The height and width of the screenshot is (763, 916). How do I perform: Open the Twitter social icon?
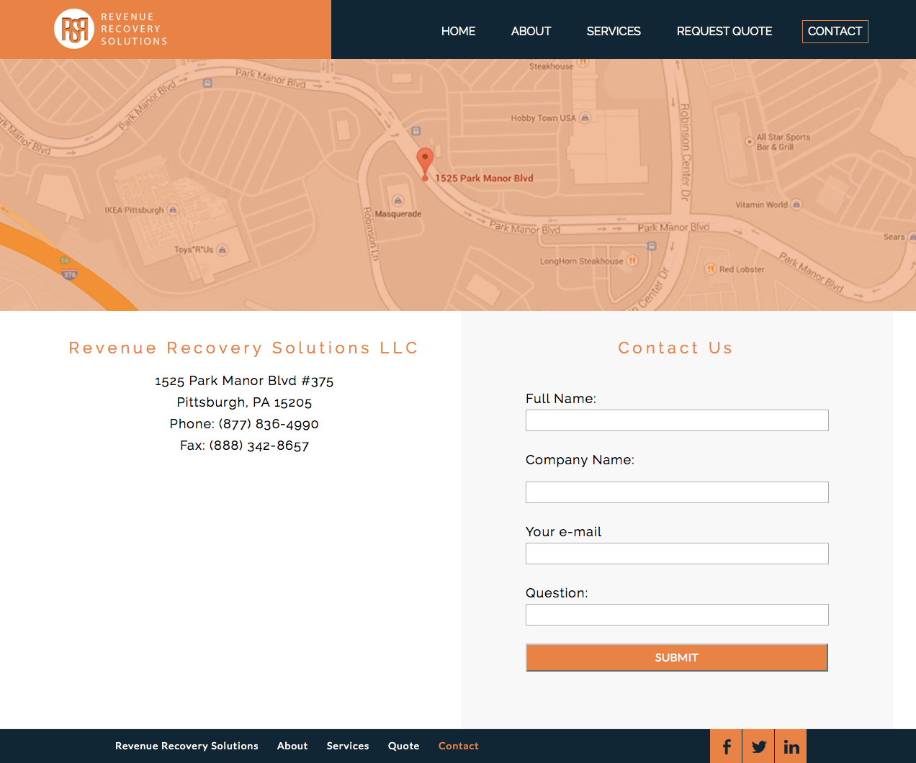(759, 746)
